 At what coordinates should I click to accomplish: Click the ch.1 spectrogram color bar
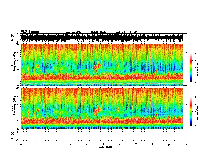pos(191,68)
